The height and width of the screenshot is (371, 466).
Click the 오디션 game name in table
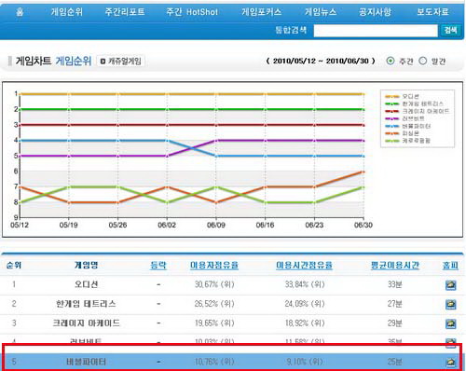pyautogui.click(x=86, y=284)
